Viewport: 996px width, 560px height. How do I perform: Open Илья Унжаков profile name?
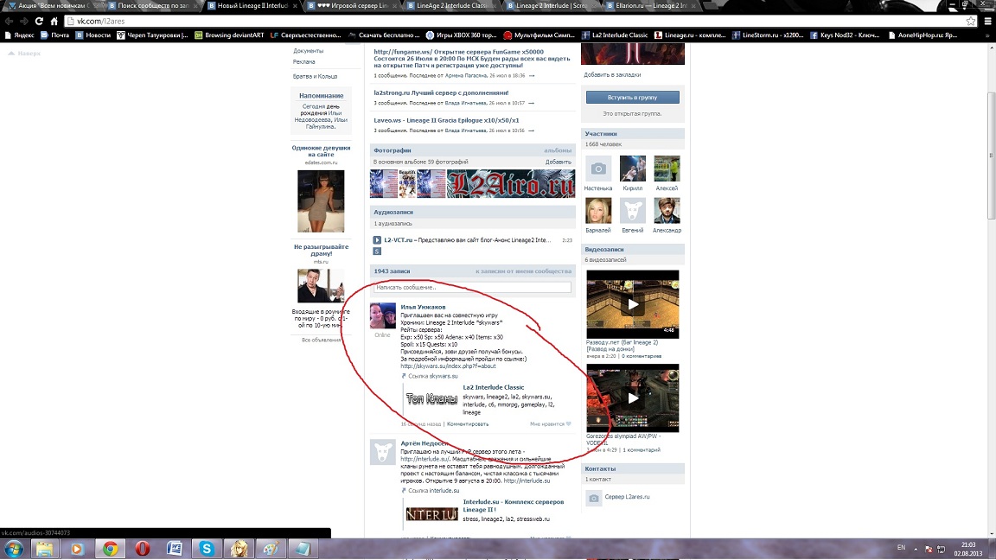(423, 307)
